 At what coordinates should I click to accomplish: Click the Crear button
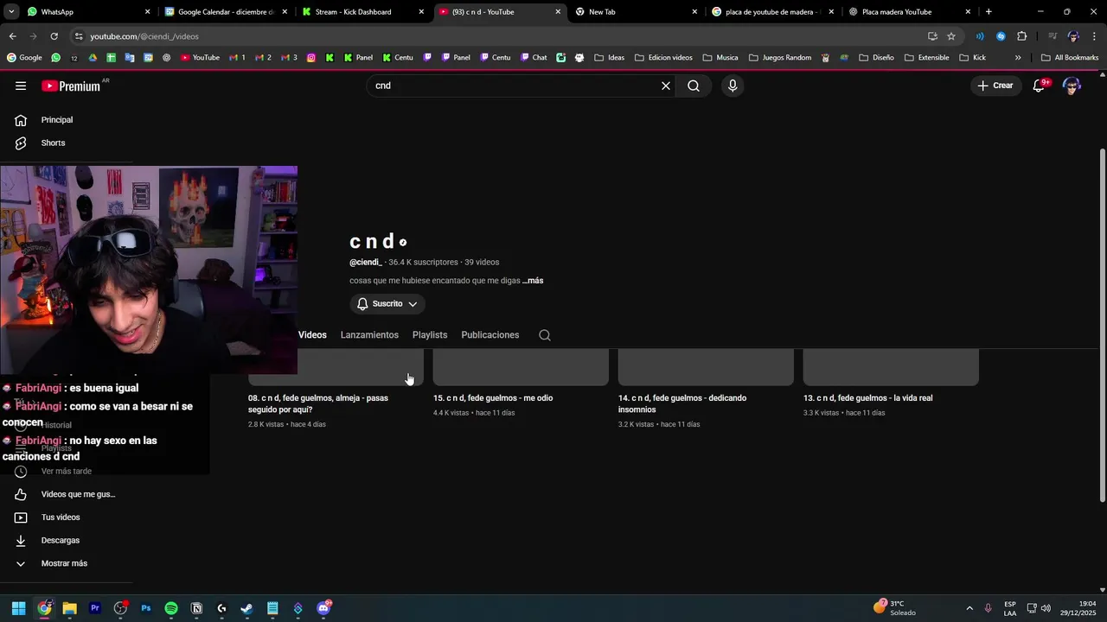[995, 86]
